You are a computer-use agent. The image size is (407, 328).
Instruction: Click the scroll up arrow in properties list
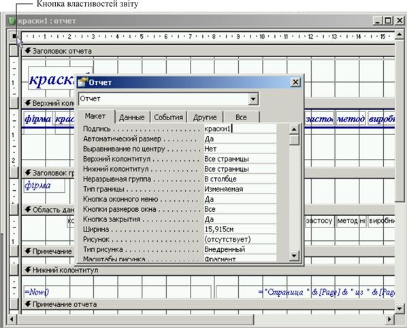[x=294, y=129]
